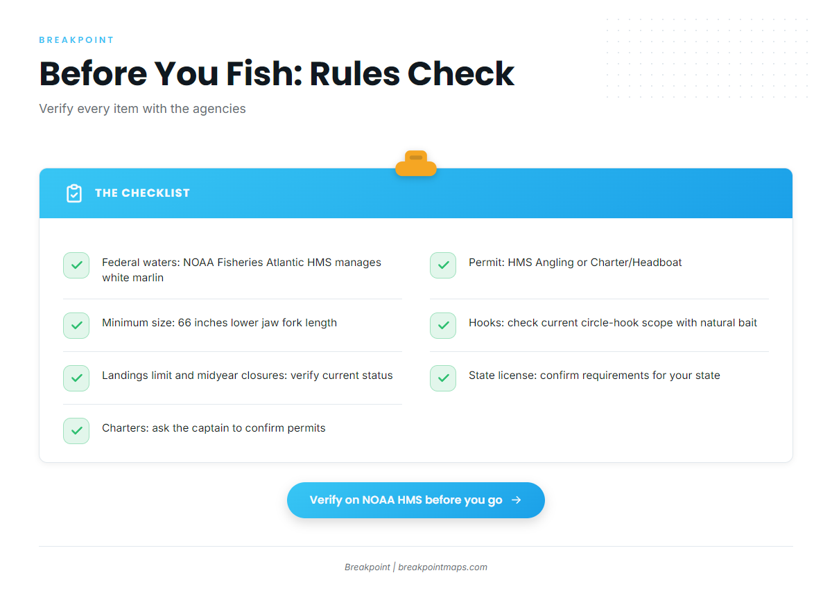Click THE CHECKLIST header title
832x591 pixels.
click(142, 193)
